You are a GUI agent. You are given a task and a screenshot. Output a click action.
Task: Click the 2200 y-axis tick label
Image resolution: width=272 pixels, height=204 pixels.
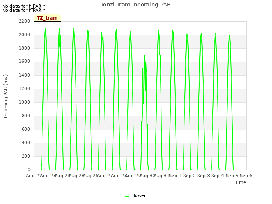click(25, 21)
